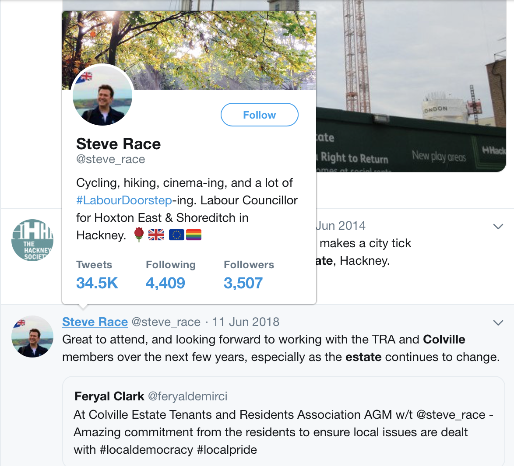The width and height of the screenshot is (514, 466).
Task: Open the Following list showing 4,409
Action: [170, 275]
